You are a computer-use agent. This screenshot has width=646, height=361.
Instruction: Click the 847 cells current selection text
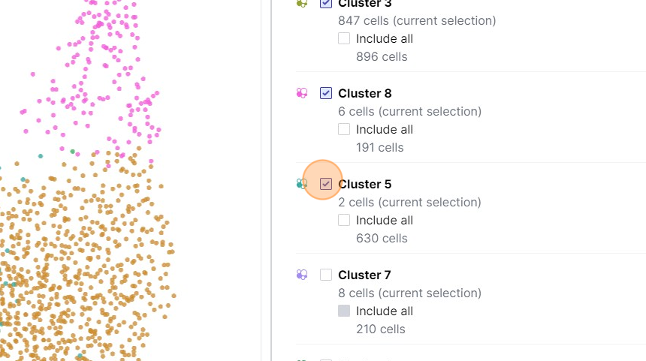[x=417, y=20]
